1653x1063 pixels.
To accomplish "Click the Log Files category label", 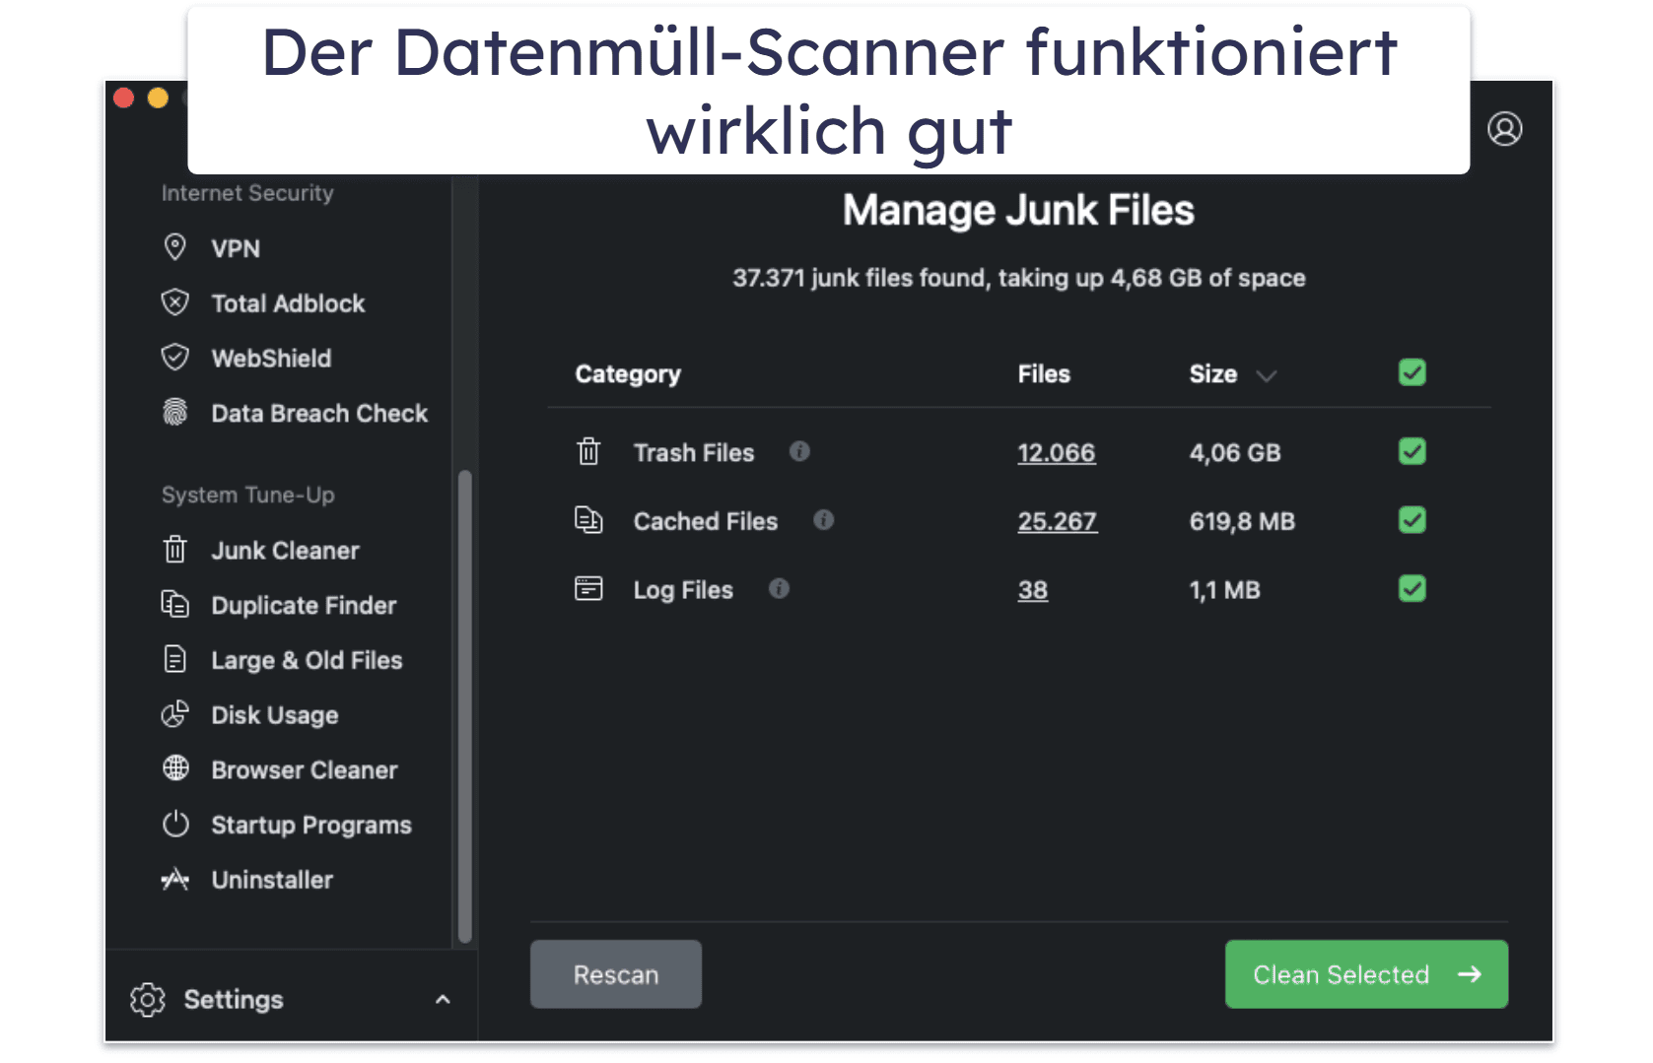I will coord(683,590).
